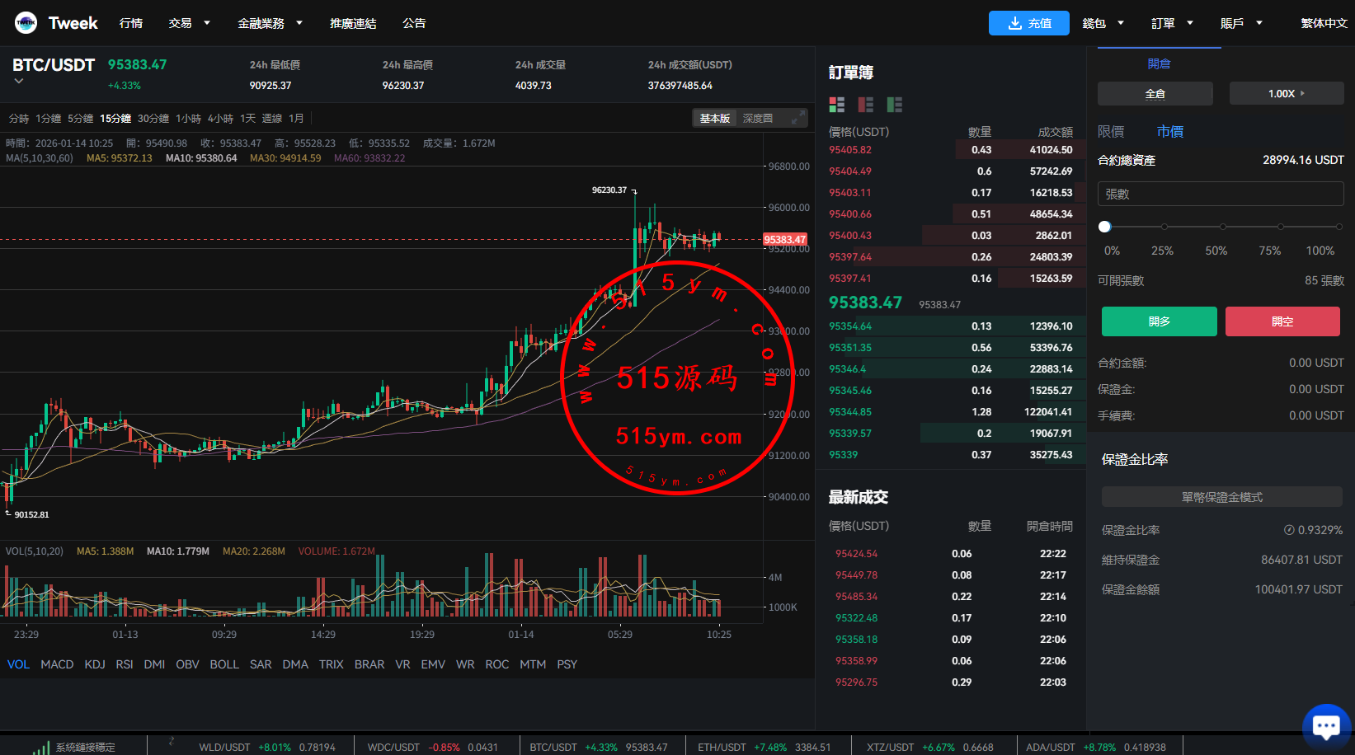Select the MACD indicator tab

click(57, 664)
